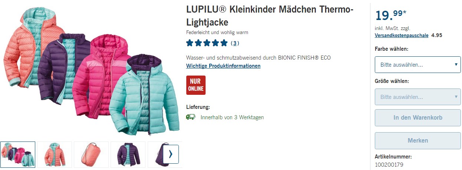Open the reviews count link (3)
Viewport: 462px width, 170px height.
(235, 43)
